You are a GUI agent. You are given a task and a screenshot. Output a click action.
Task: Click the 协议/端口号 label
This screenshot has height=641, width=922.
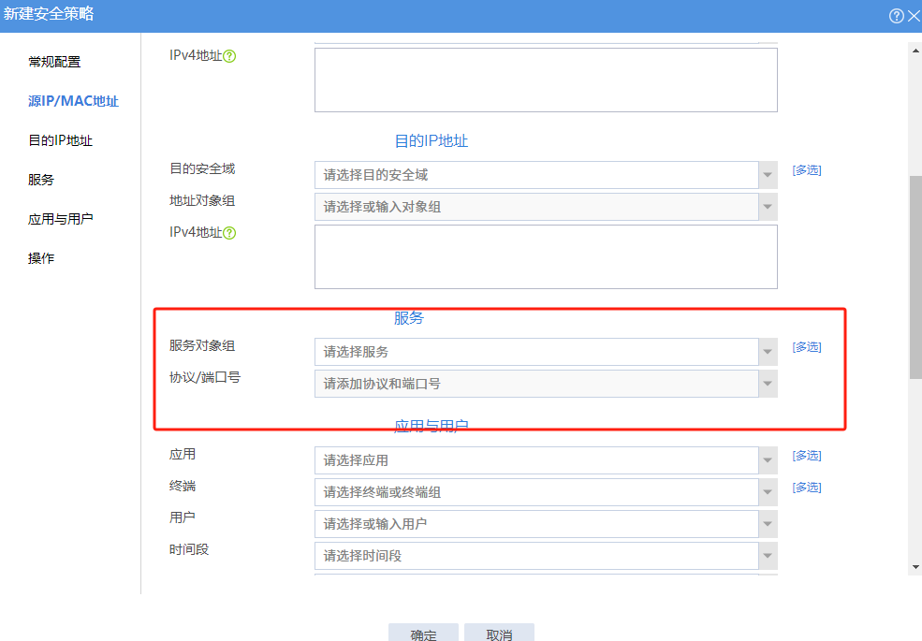coord(205,377)
